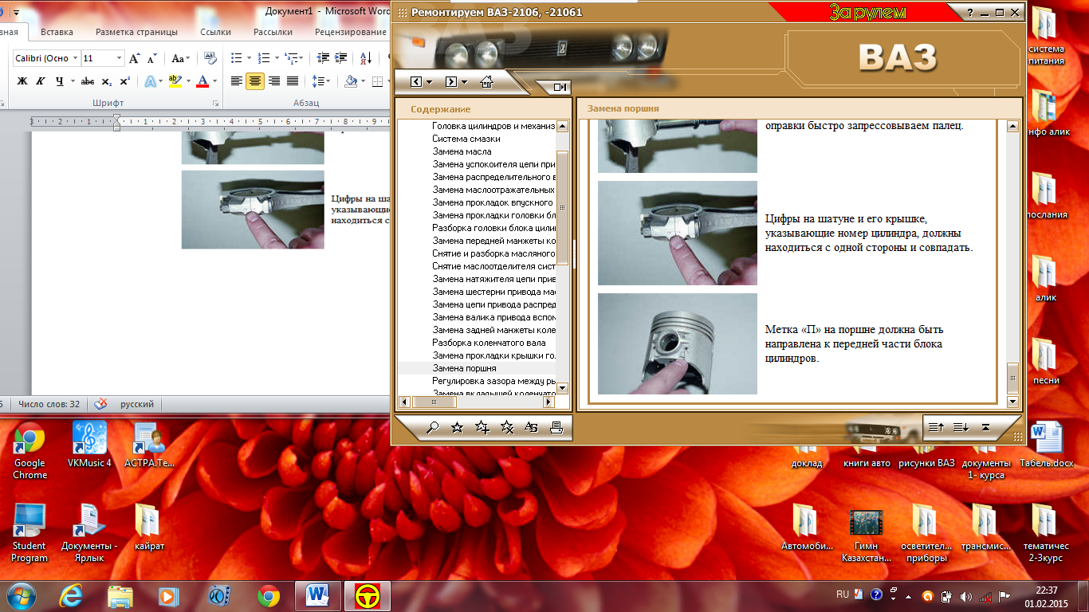Go to previous section using lines-up arrow icon
1089x612 pixels.
pyautogui.click(x=936, y=428)
